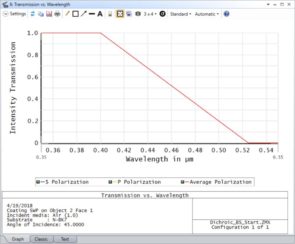Image resolution: width=295 pixels, height=244 pixels.
Task: Open the Help documentation
Action: click(x=226, y=14)
